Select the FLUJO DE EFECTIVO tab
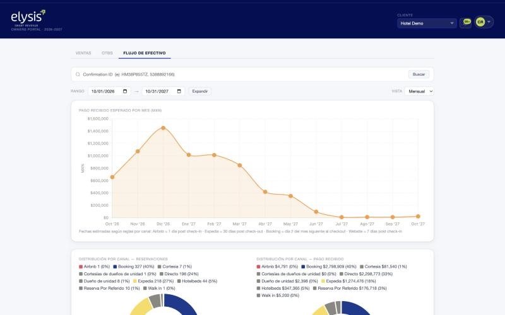The image size is (505, 315). click(x=145, y=53)
